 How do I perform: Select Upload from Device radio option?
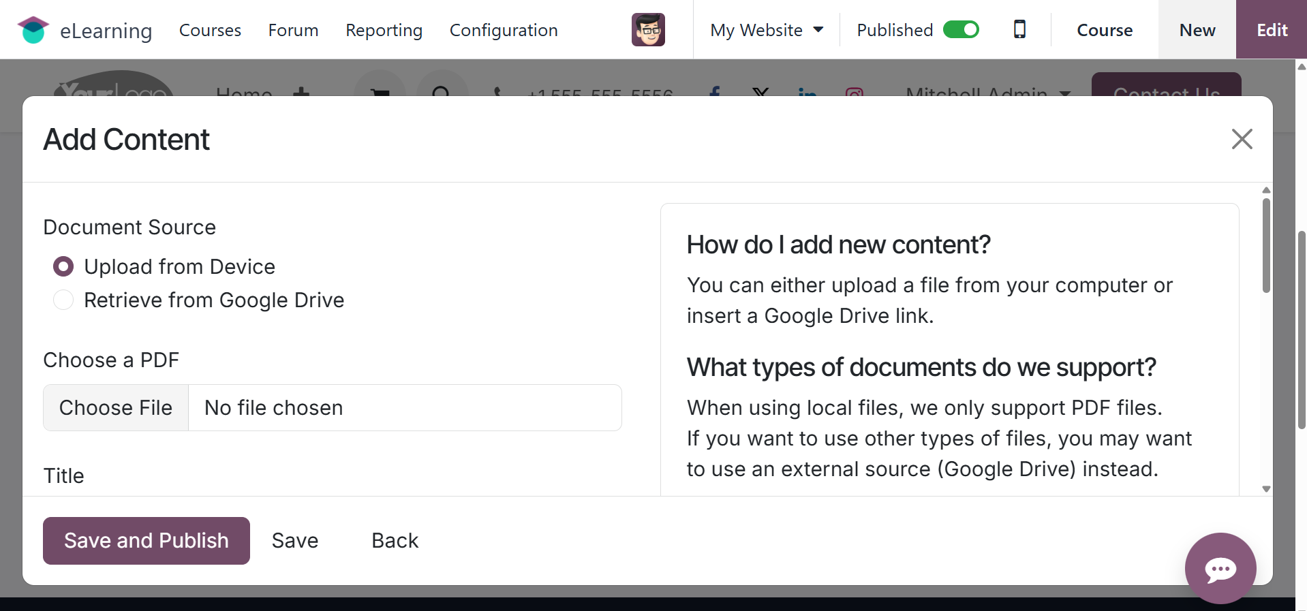63,266
